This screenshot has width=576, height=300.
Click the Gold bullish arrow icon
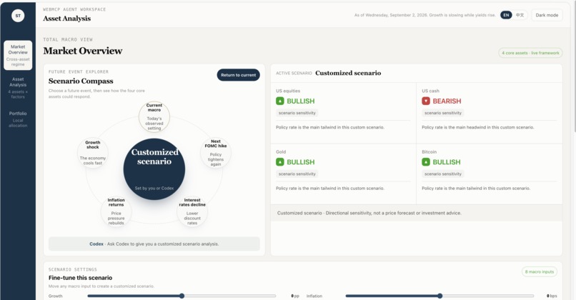(x=280, y=162)
